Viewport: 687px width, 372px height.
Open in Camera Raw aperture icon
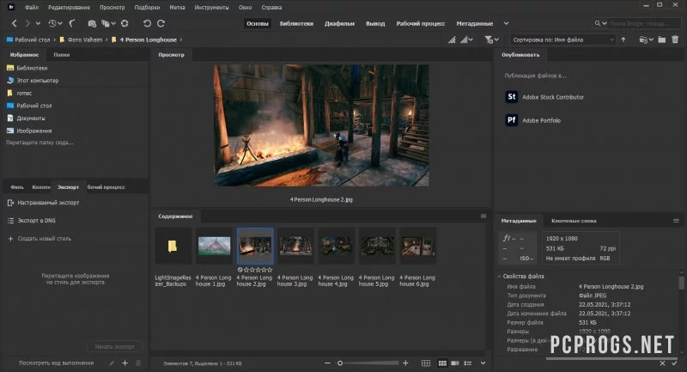coord(125,23)
